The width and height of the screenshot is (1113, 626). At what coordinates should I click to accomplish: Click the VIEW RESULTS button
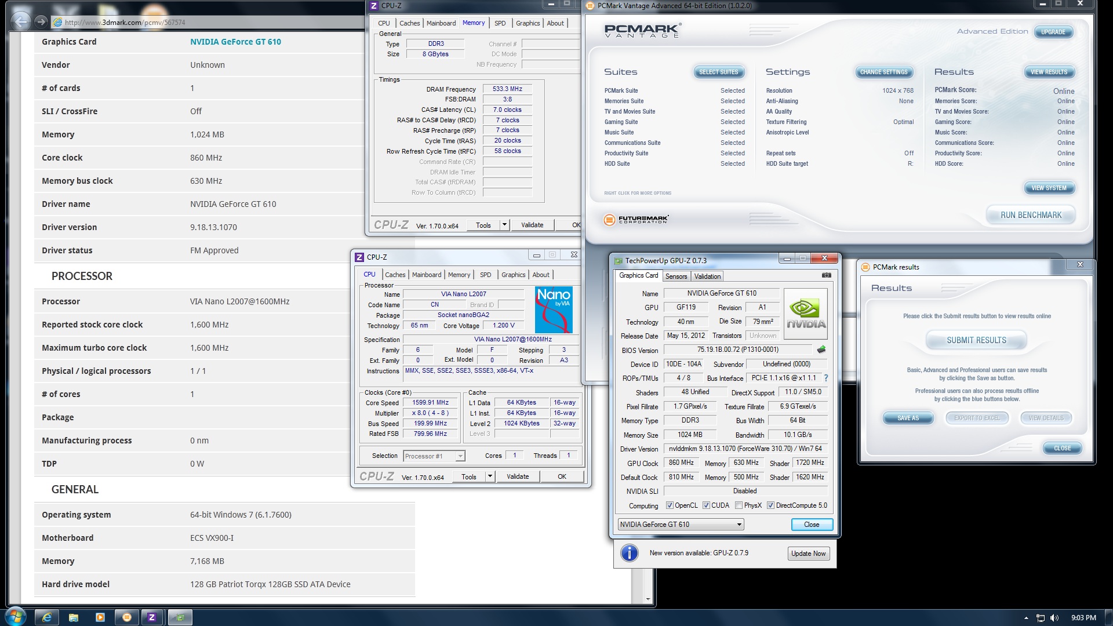click(1049, 72)
